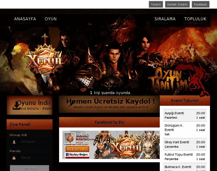Select Futbol Topu Eventi row

185,157
